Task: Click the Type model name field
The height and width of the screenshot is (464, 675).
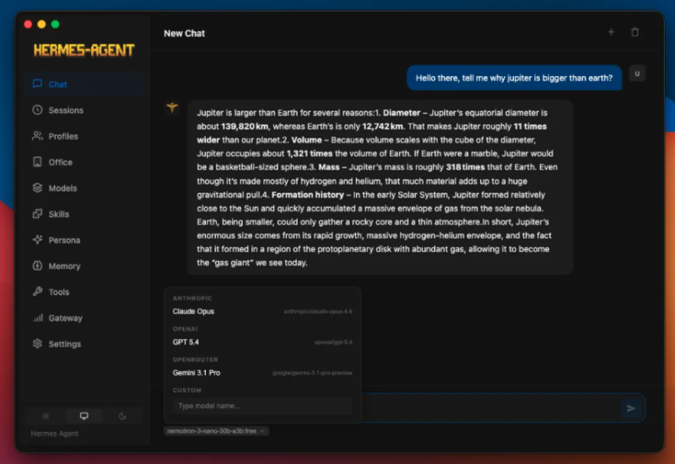Action: 262,406
